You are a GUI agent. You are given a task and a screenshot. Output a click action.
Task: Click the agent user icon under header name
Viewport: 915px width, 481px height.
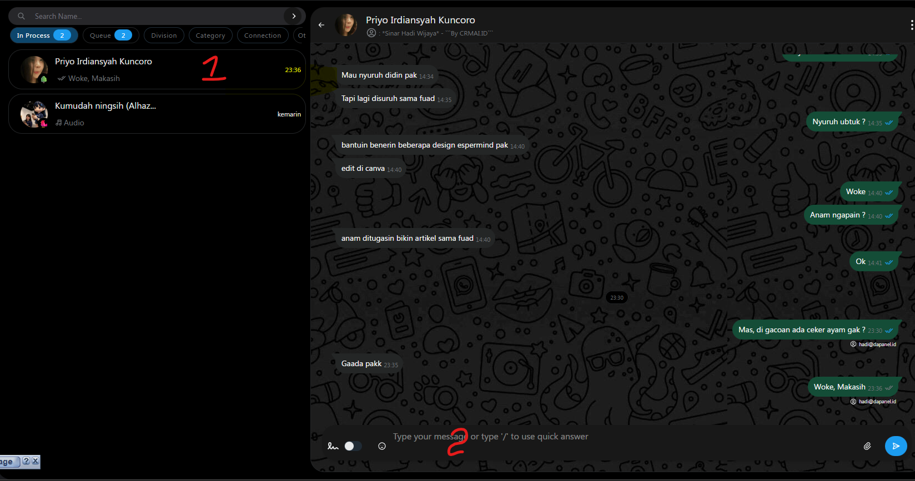[x=371, y=33]
